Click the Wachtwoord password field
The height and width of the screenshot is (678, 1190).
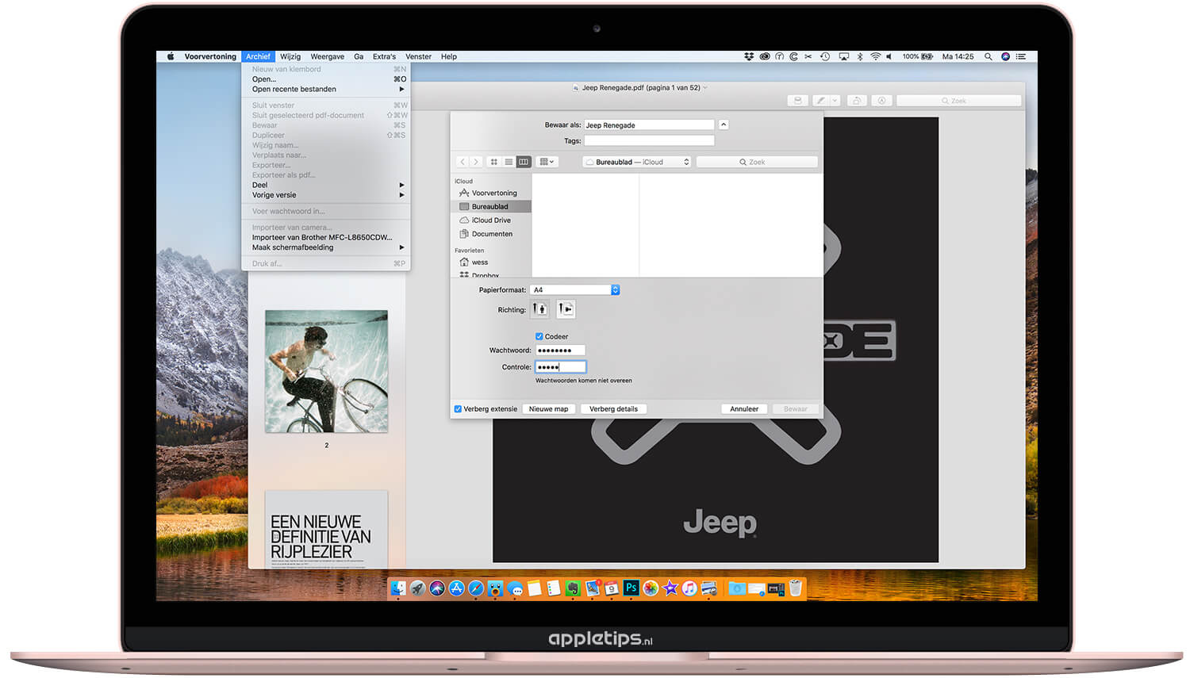click(x=560, y=350)
